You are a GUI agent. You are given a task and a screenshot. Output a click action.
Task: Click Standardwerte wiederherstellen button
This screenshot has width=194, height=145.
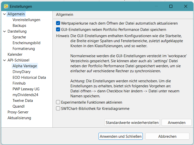[132, 122]
